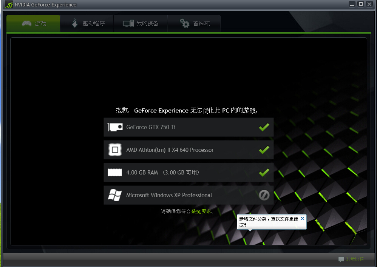This screenshot has height=267, width=377.
Task: Open the 我的装备 (My Rig) tab
Action: point(141,23)
